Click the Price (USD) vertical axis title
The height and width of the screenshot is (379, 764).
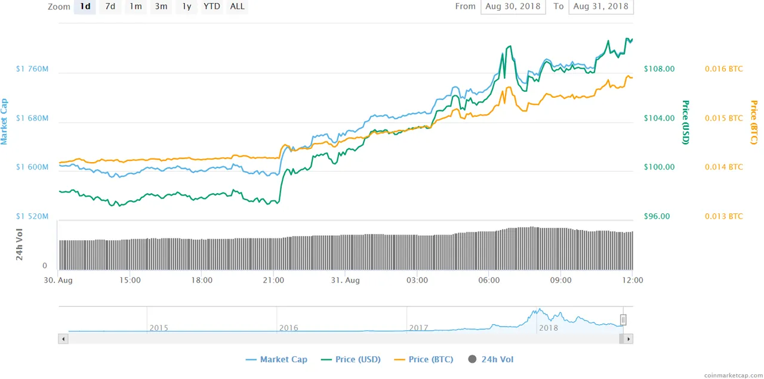pos(686,122)
